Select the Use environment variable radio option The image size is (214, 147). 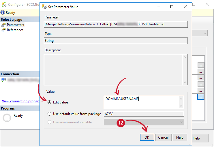49,122
